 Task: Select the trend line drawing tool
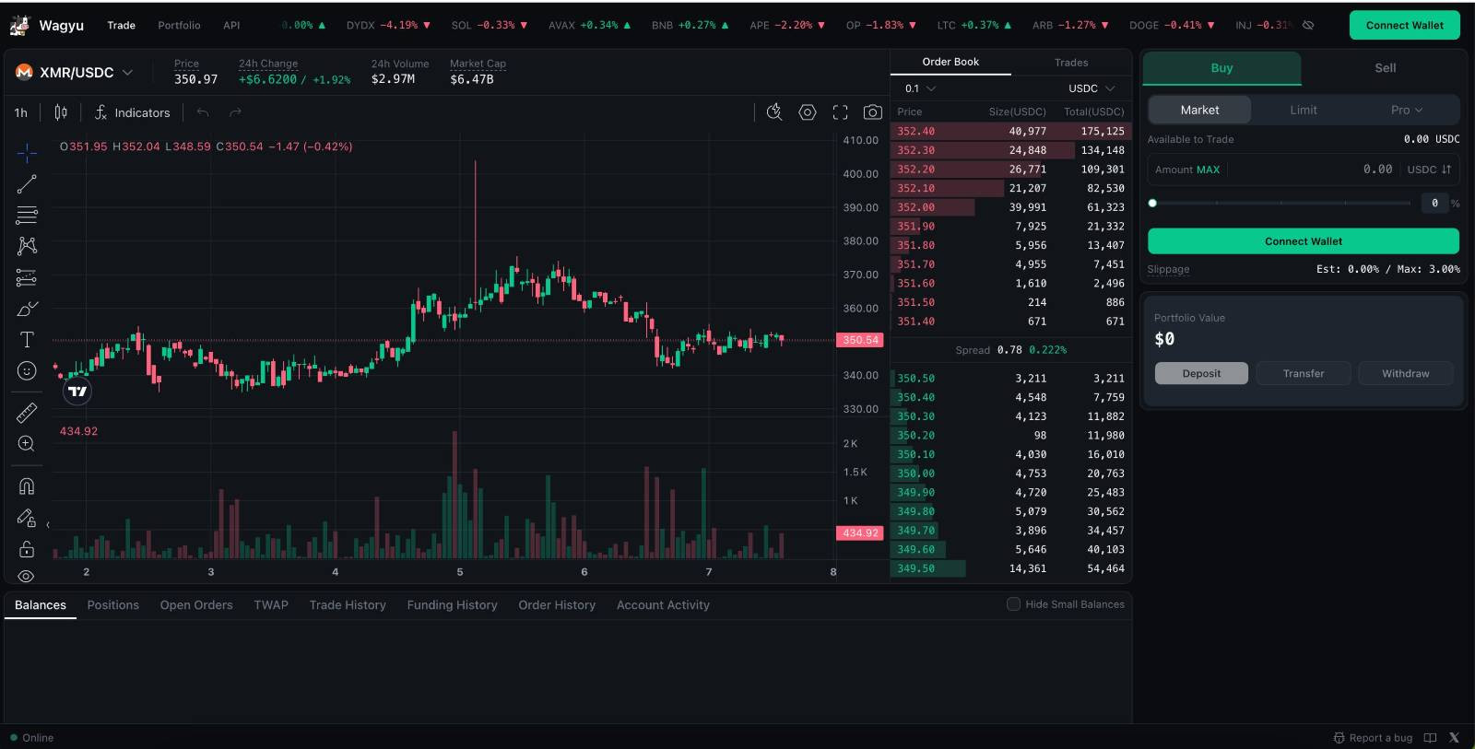(27, 184)
